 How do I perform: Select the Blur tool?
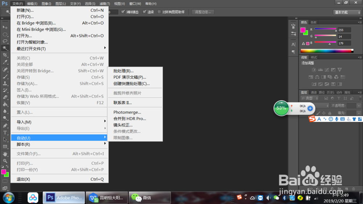point(5,111)
